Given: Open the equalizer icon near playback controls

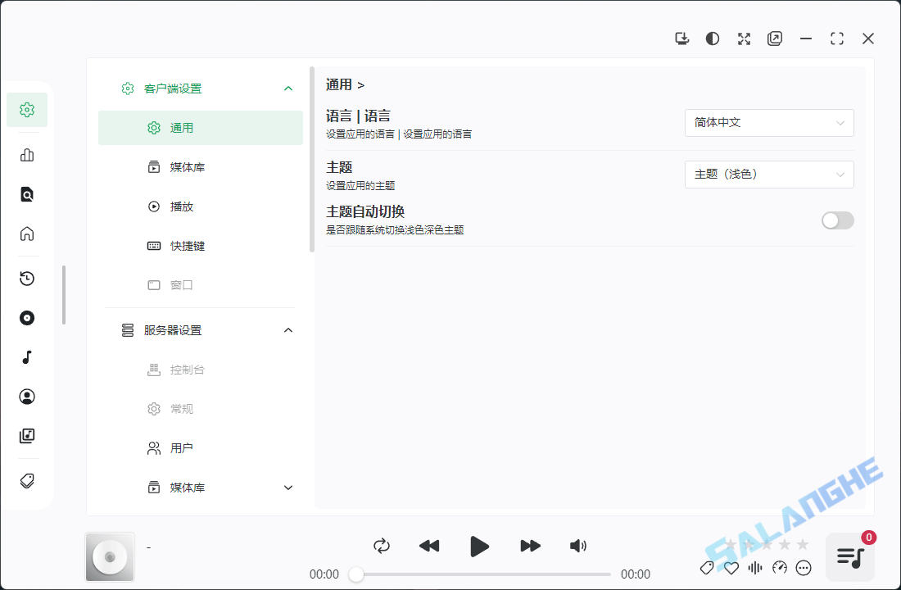Looking at the screenshot, I should pos(755,567).
